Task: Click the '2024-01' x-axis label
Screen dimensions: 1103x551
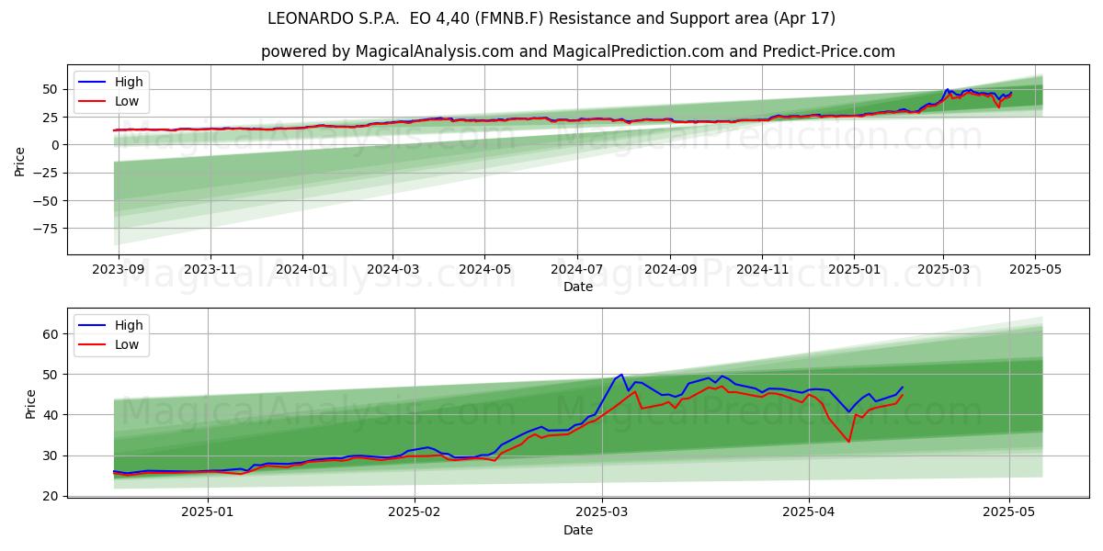Action: (x=302, y=270)
